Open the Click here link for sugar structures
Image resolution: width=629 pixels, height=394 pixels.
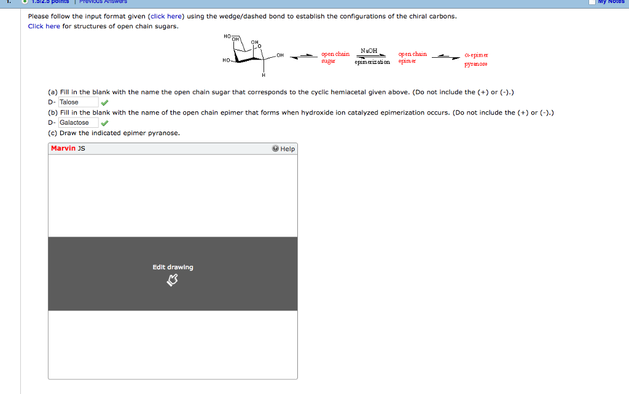[x=43, y=26]
